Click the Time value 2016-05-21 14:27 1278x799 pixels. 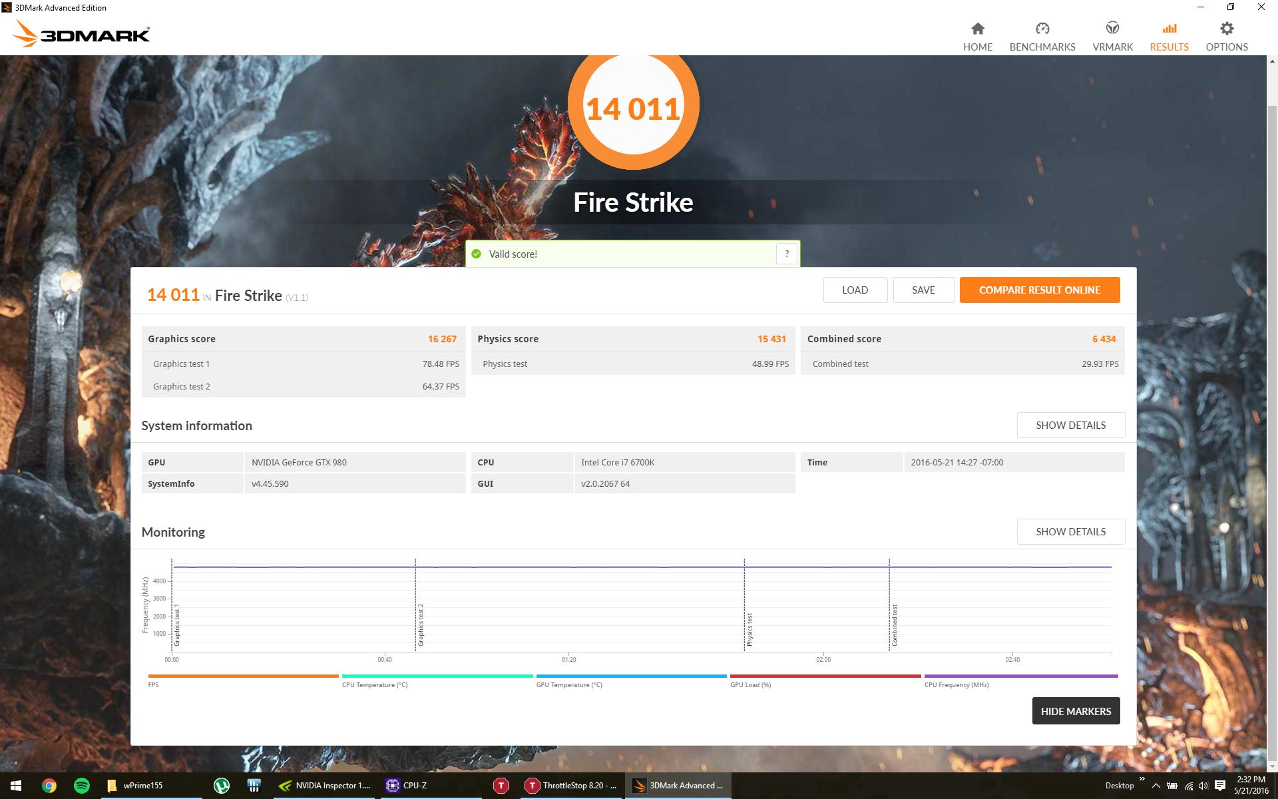[957, 462]
